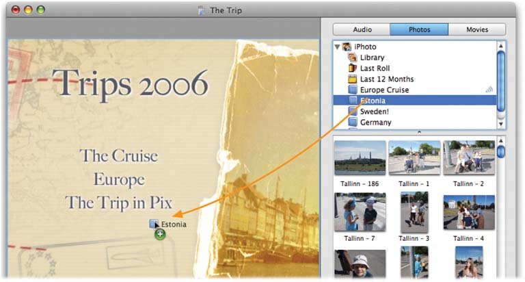Select the Europe Cruise album icon
The image size is (525, 282).
click(353, 90)
